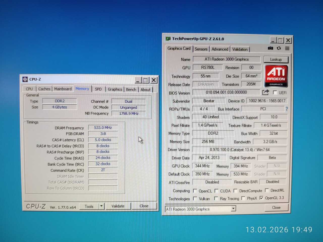This screenshot has height=242, width=323.
Task: Open the Caches tab in CPU-Z
Action: click(x=44, y=89)
